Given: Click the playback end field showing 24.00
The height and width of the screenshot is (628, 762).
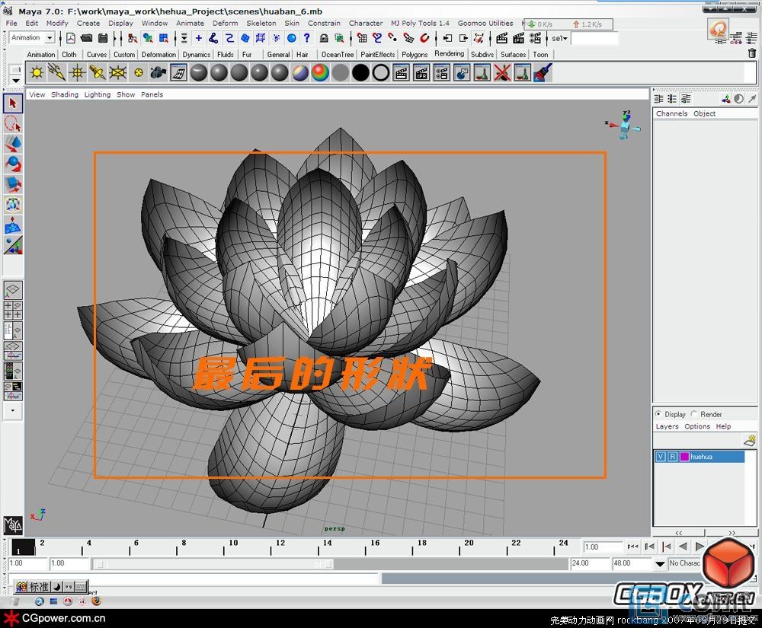Looking at the screenshot, I should tap(590, 563).
